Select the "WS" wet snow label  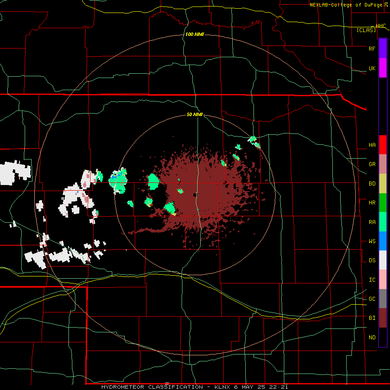[x=372, y=241]
